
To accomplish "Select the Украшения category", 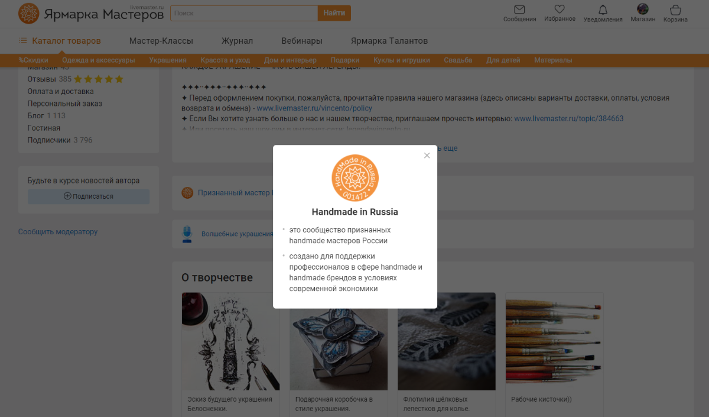I will (168, 60).
